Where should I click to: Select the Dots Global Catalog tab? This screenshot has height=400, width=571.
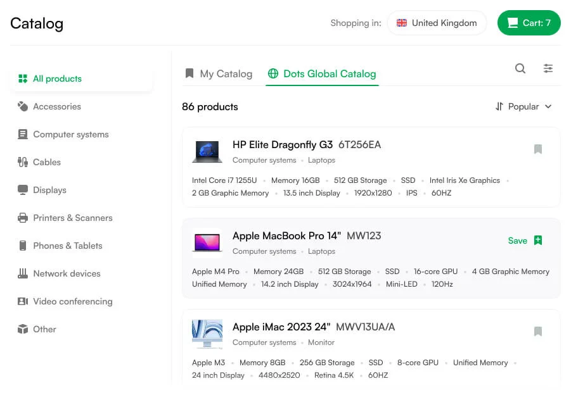tap(323, 74)
